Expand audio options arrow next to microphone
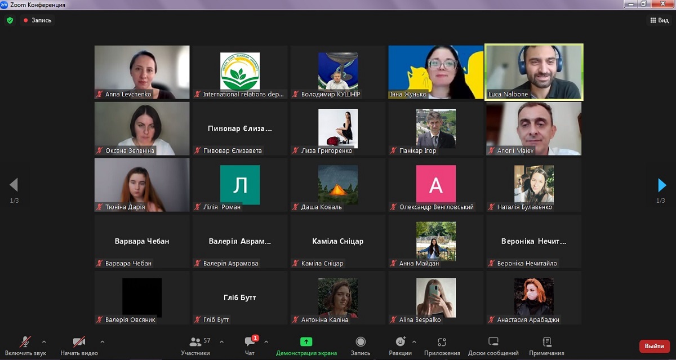The width and height of the screenshot is (676, 360). coord(44,342)
